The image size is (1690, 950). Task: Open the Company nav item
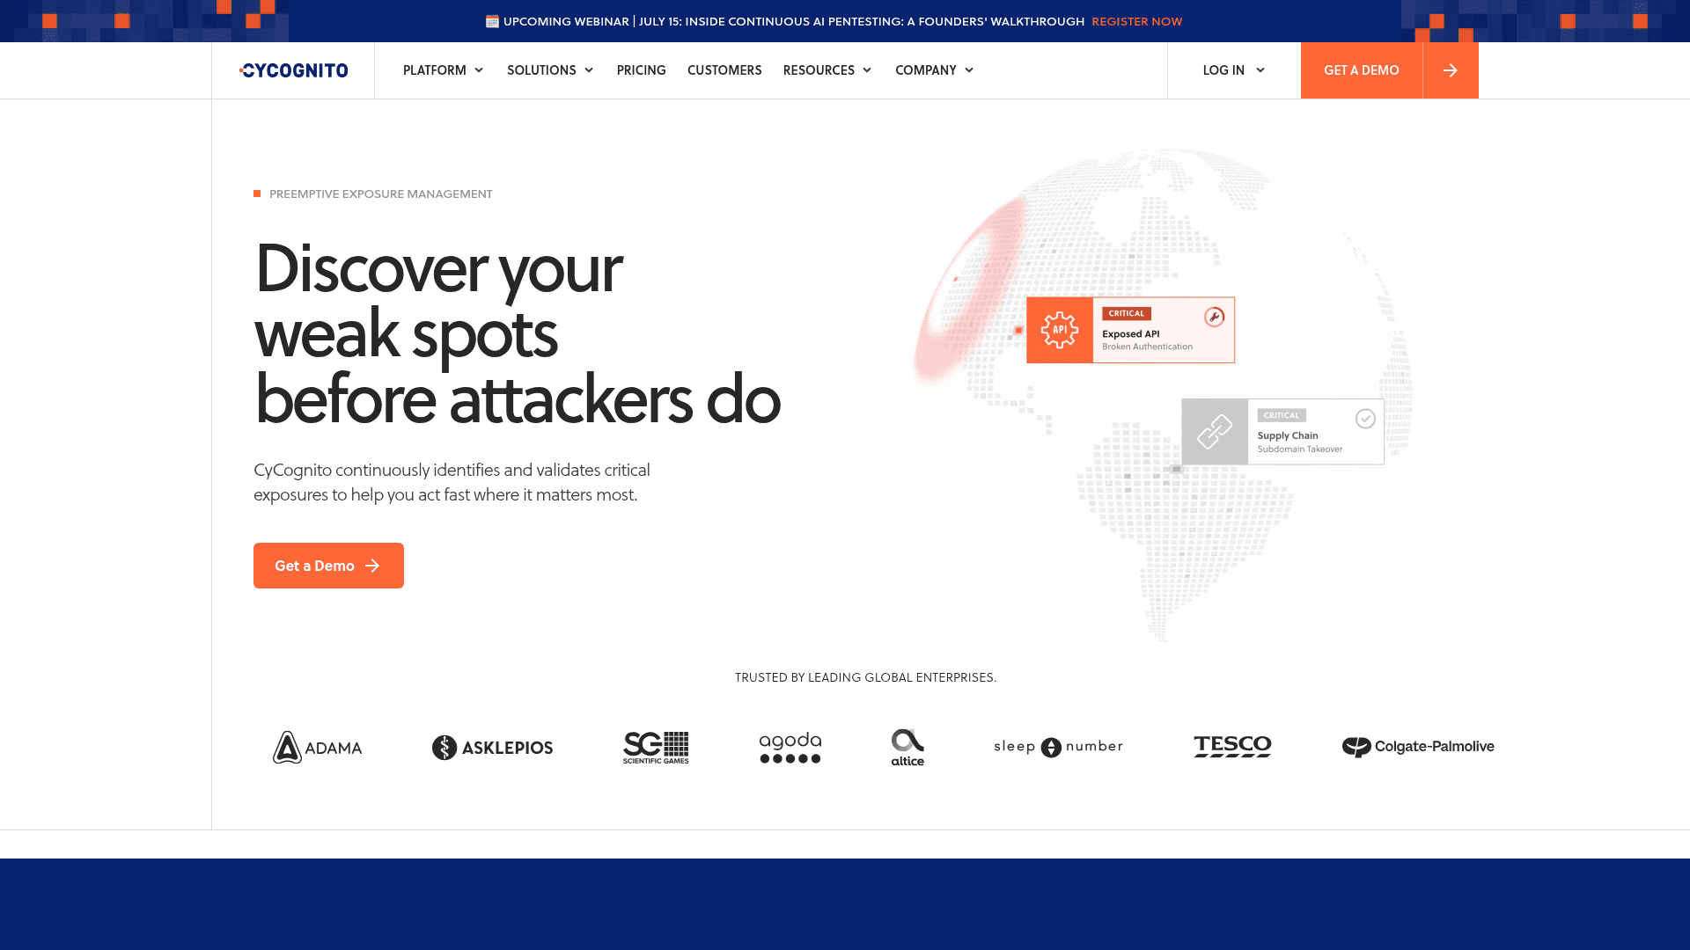(926, 70)
